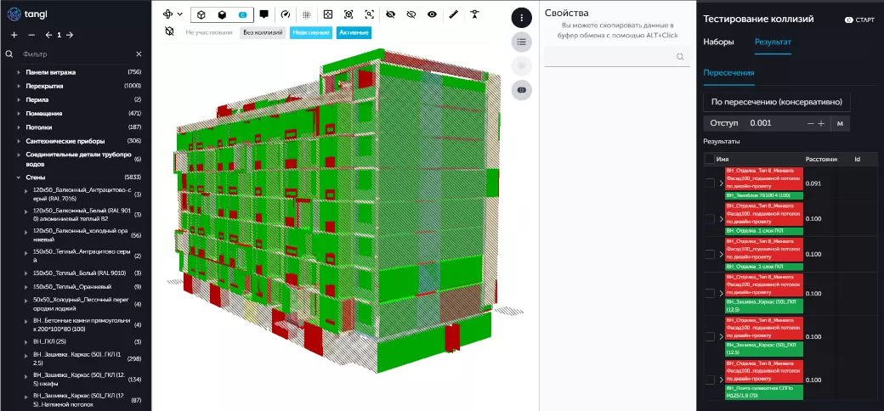This screenshot has height=411, width=884.
Task: Tick the select-all checkbox beside Имя
Action: (710, 159)
